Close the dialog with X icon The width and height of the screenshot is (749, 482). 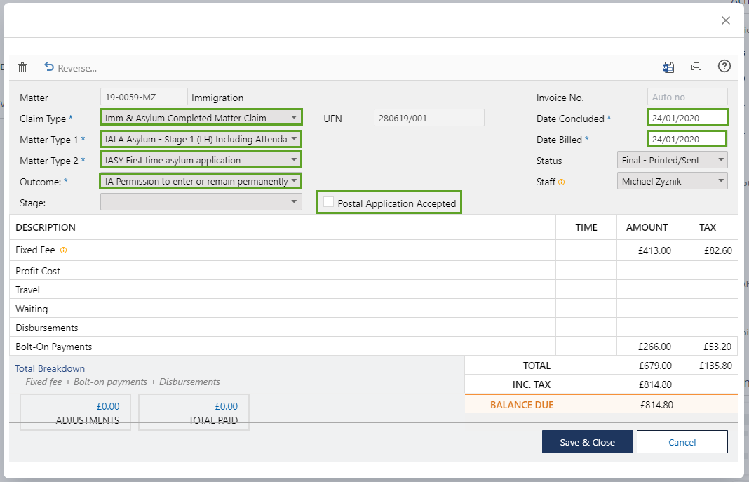(x=726, y=20)
